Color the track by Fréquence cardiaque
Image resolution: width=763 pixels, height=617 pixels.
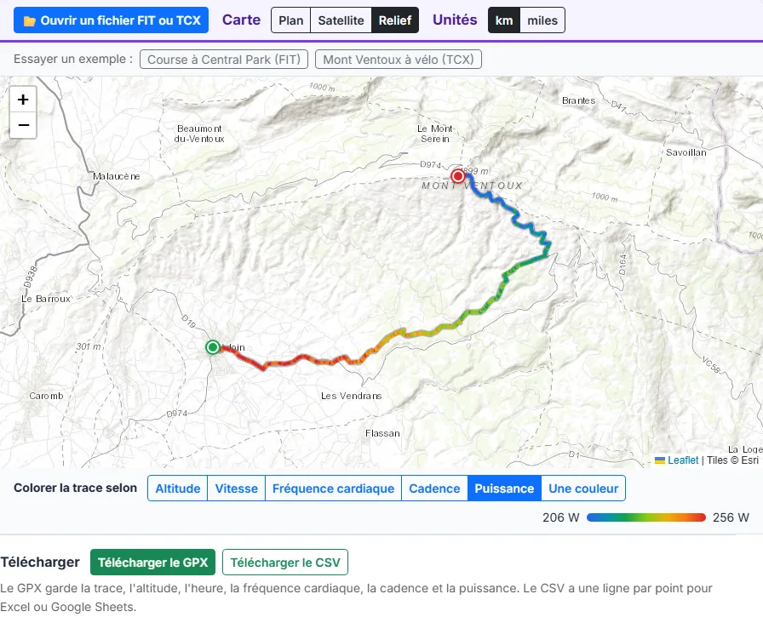333,488
